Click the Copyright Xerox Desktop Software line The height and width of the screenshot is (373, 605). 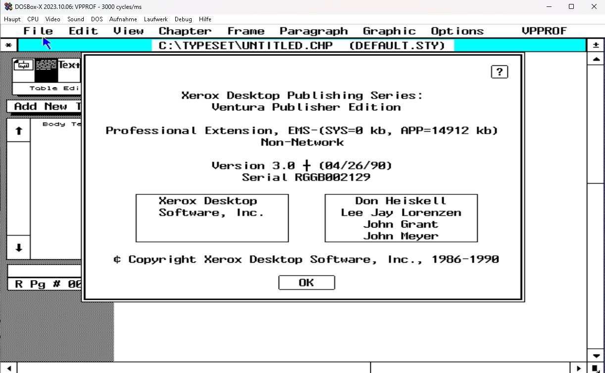pos(306,259)
